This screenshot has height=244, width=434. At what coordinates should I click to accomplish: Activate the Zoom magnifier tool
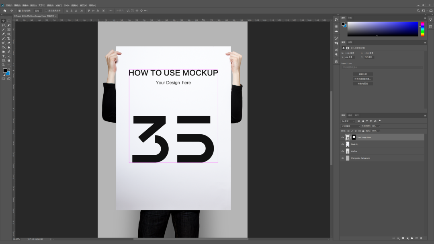click(x=3, y=65)
